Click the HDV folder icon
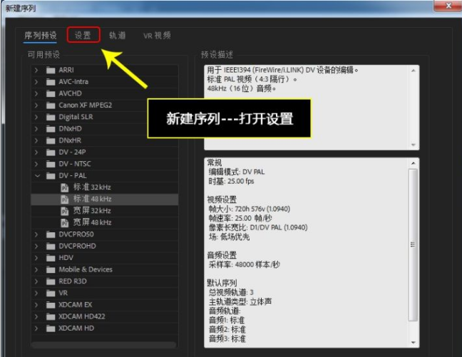 [51, 258]
